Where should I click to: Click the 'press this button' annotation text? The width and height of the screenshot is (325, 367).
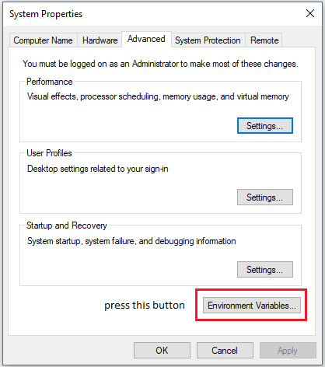pos(145,306)
